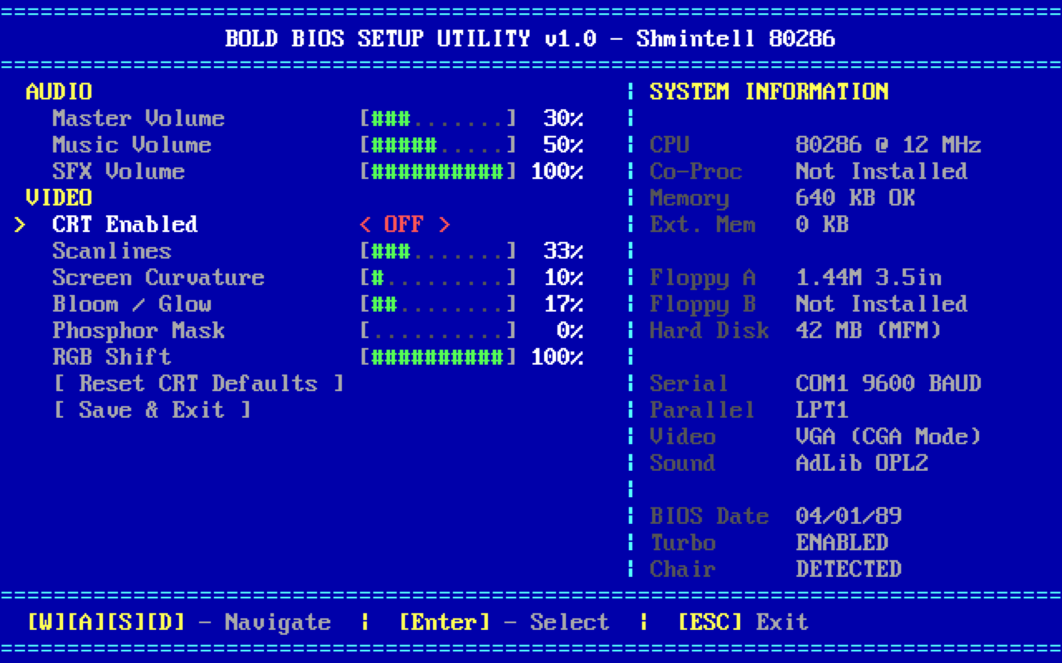Click the Scanlines intensity bar
This screenshot has height=663, width=1062.
coord(438,251)
